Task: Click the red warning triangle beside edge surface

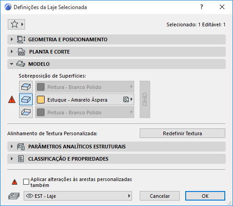Action: pos(12,99)
